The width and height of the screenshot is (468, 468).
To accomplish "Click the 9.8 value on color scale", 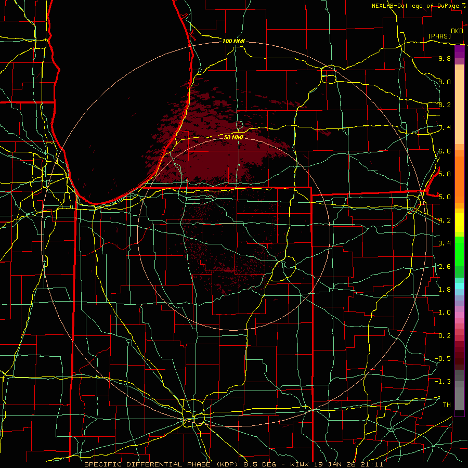I will pyautogui.click(x=445, y=59).
